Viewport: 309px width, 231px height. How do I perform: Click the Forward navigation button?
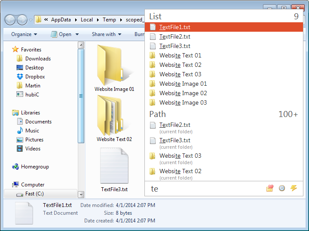[x=22, y=20]
